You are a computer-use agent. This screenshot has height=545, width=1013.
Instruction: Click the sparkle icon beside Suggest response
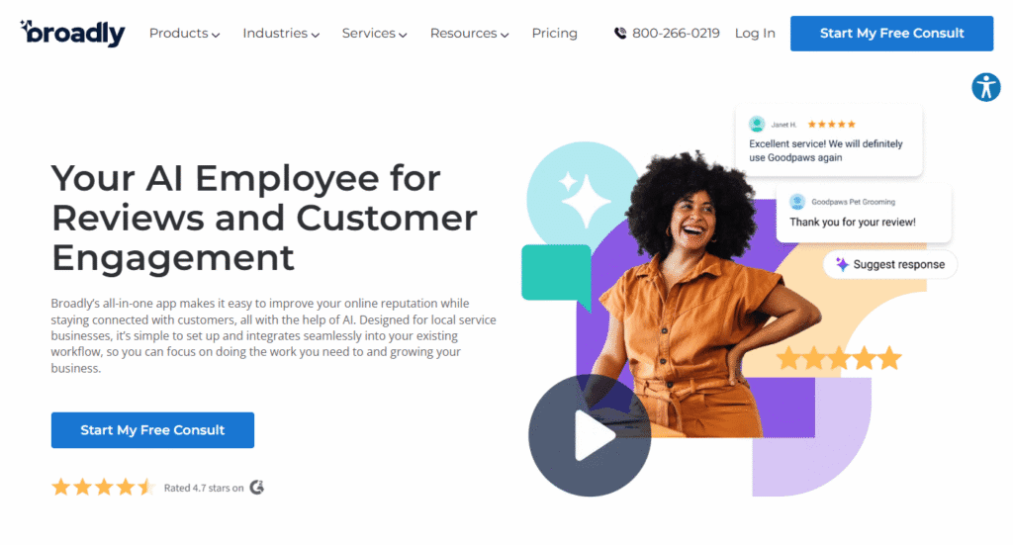coord(842,264)
